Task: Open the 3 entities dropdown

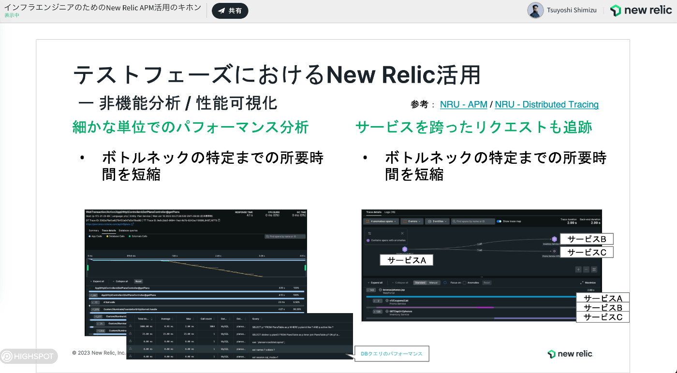Action: click(x=437, y=221)
